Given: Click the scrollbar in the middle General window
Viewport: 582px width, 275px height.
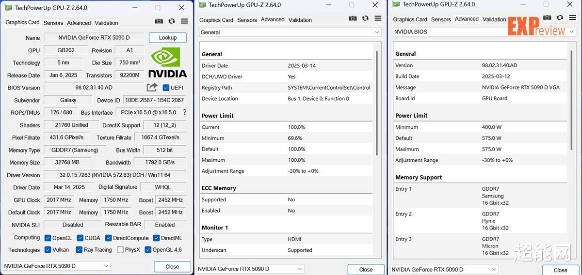Looking at the screenshot, I should 377,103.
